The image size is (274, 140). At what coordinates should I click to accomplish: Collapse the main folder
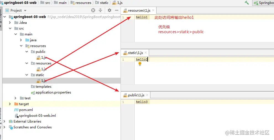click(x=16, y=34)
